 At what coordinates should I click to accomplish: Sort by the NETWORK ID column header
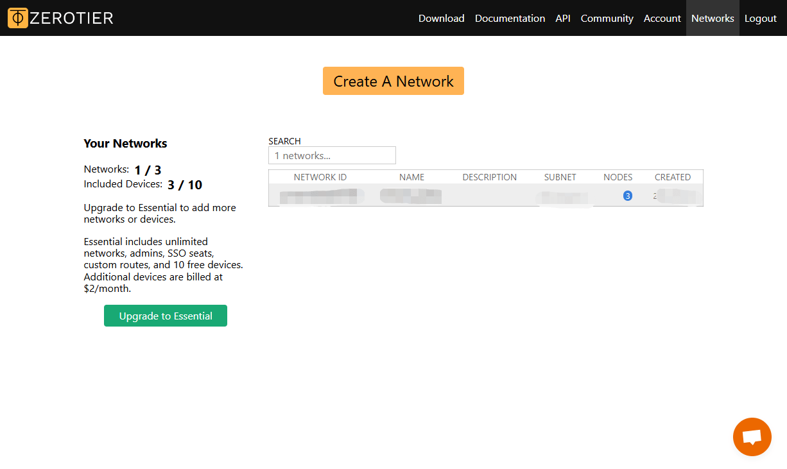click(x=320, y=177)
